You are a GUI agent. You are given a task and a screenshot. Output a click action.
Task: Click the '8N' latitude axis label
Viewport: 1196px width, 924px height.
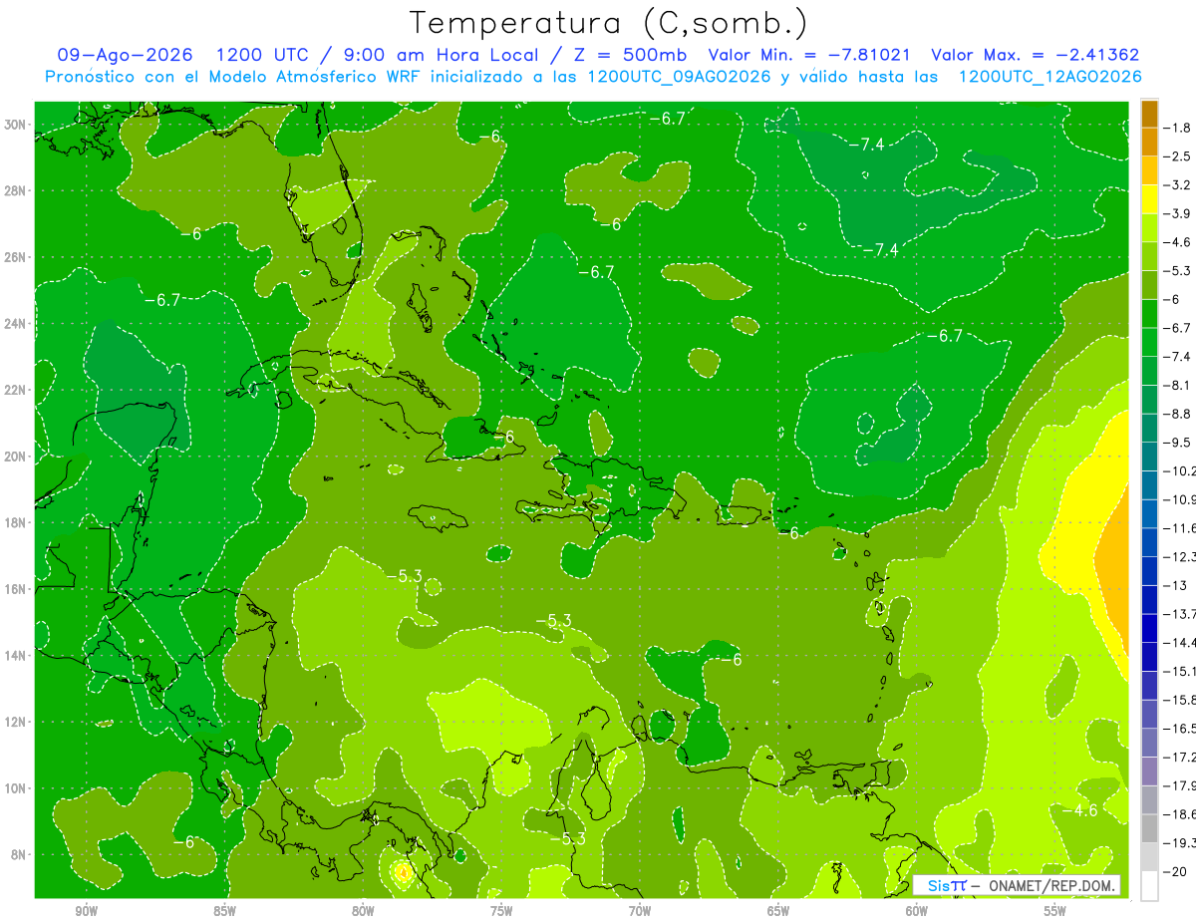(x=18, y=854)
